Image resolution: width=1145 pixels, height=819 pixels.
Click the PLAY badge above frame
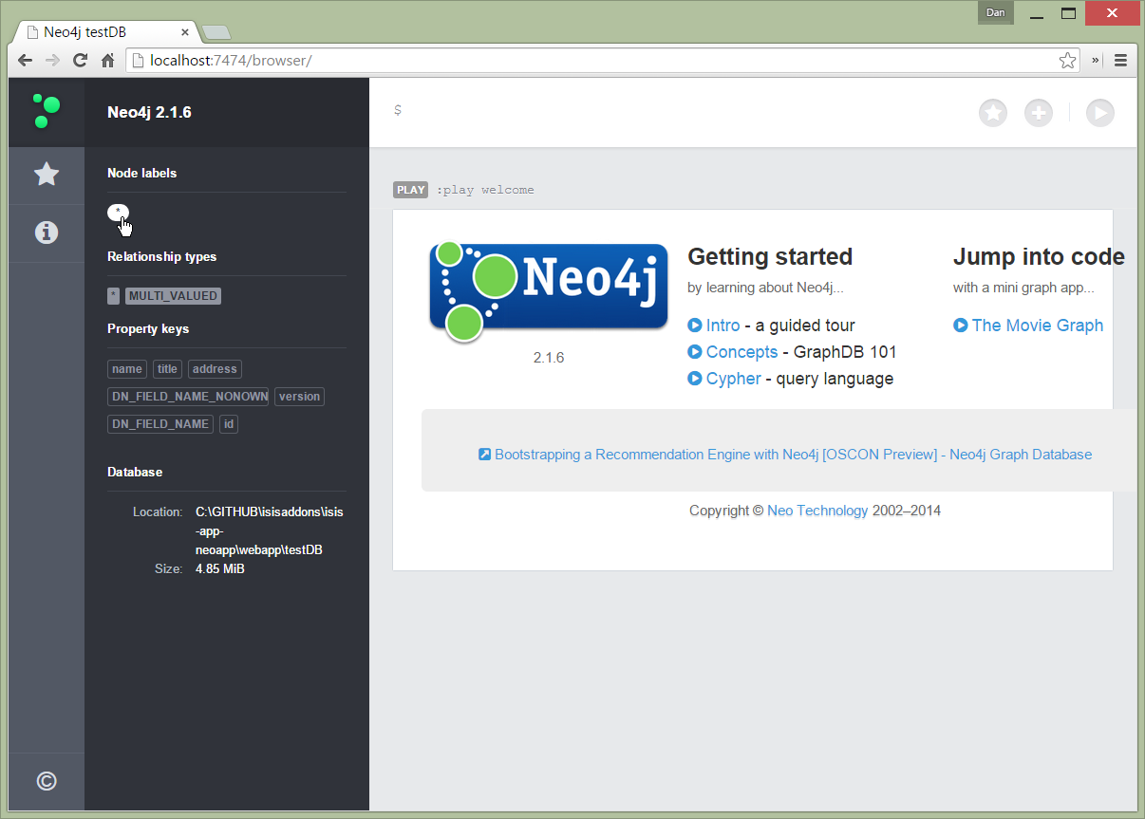411,190
